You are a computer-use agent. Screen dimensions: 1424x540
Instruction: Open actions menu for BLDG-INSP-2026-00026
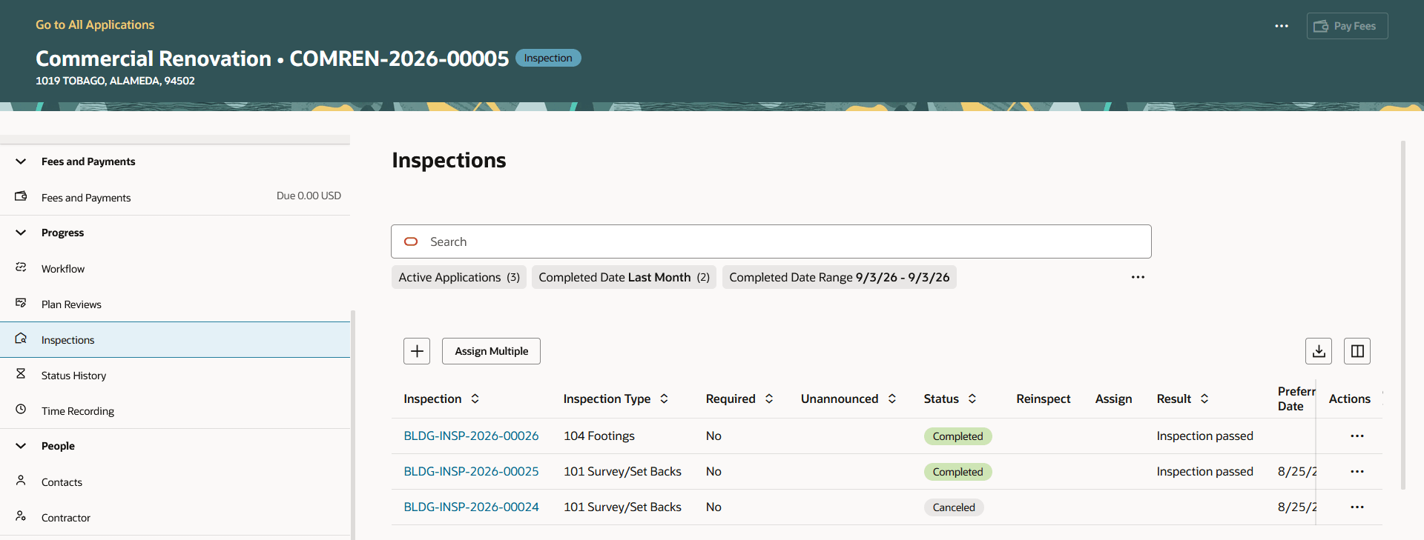[x=1357, y=436]
